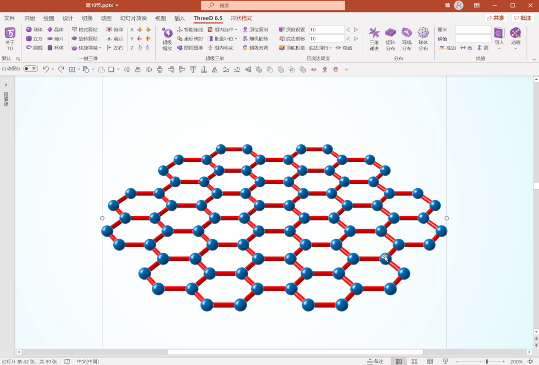The image size is (539, 365).
Task: Click the 智能连线 smart connector icon
Action: [x=190, y=29]
